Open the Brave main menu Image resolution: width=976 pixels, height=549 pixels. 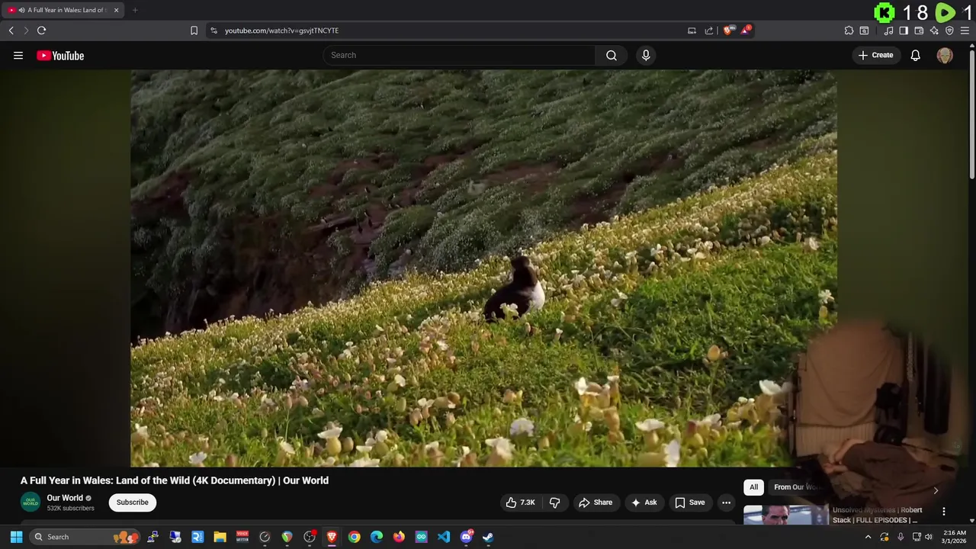pyautogui.click(x=965, y=30)
